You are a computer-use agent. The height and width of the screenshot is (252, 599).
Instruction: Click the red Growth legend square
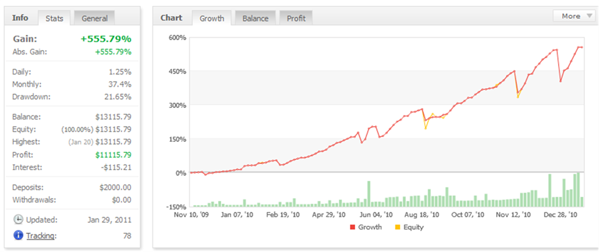[353, 228]
